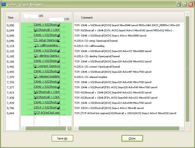Click right arrow of flow graph scrollbar
The height and width of the screenshot is (148, 195).
click(x=69, y=128)
